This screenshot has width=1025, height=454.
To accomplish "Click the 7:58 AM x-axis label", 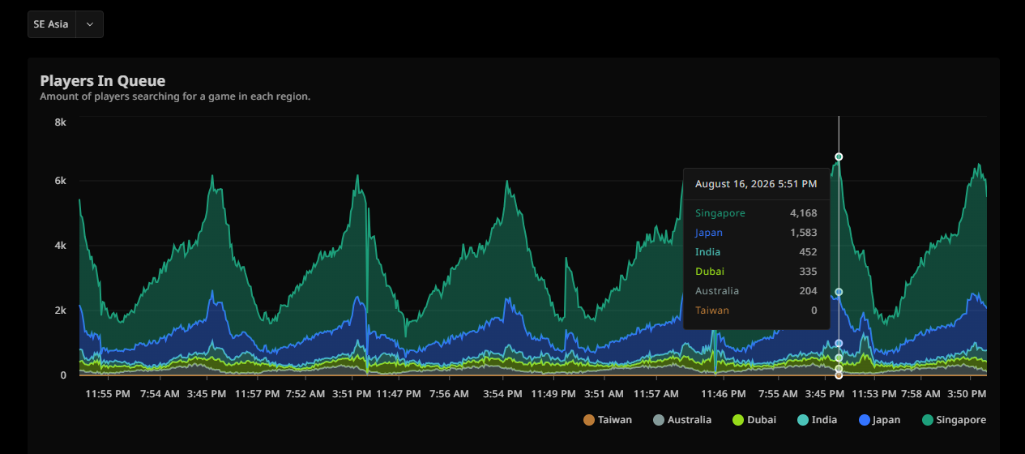I will click(921, 394).
